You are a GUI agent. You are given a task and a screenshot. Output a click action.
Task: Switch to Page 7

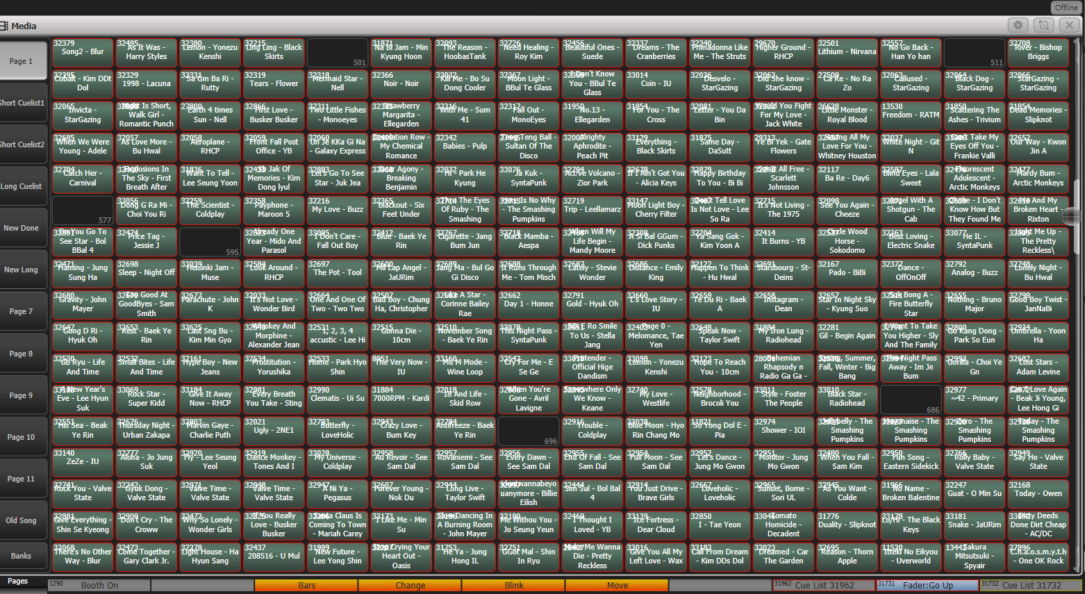(x=22, y=311)
